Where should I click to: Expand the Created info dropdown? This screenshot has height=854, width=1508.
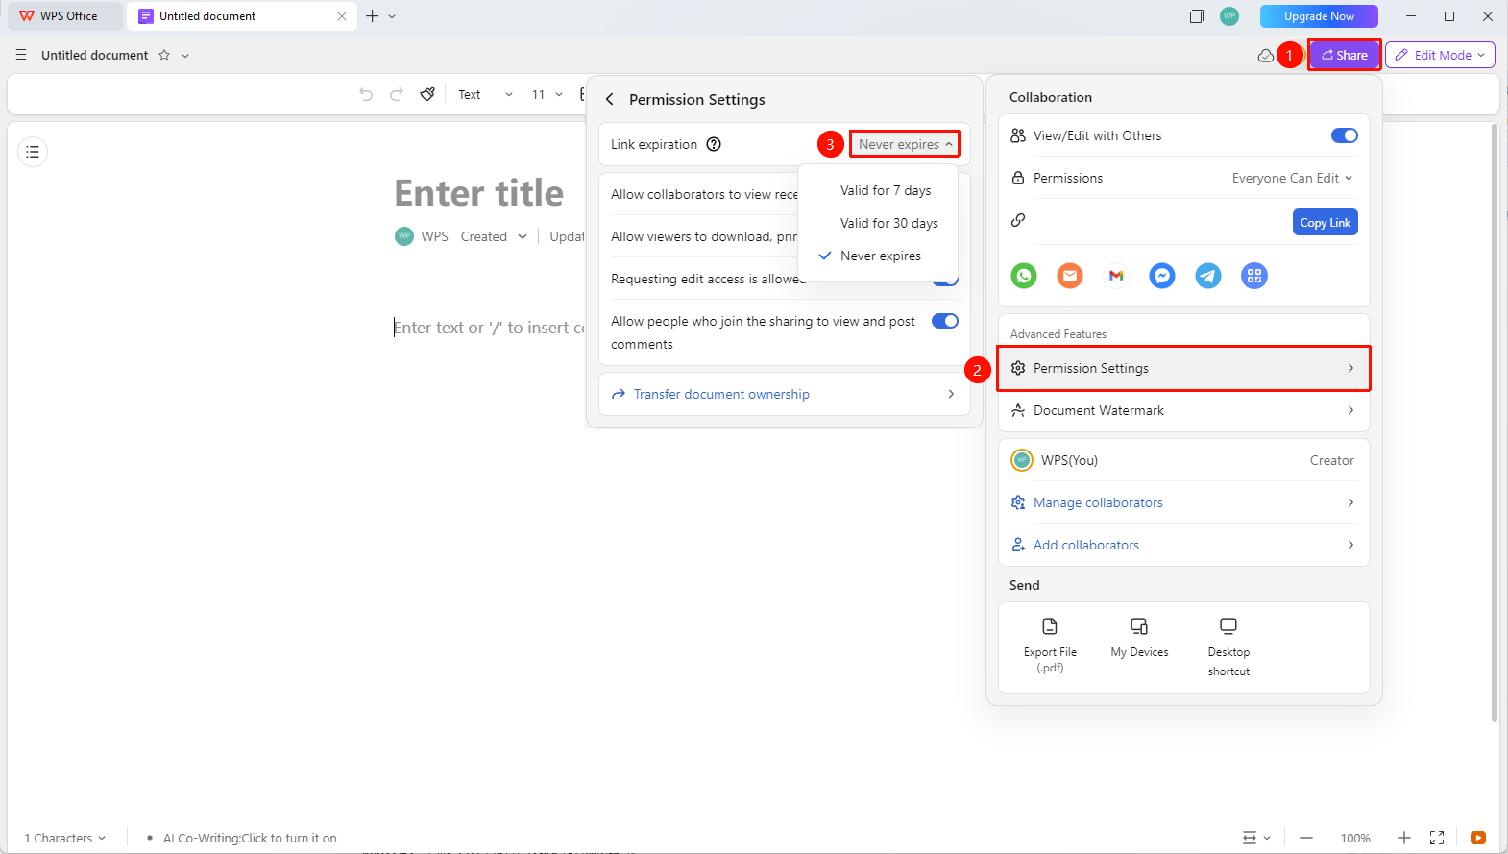[x=494, y=236]
